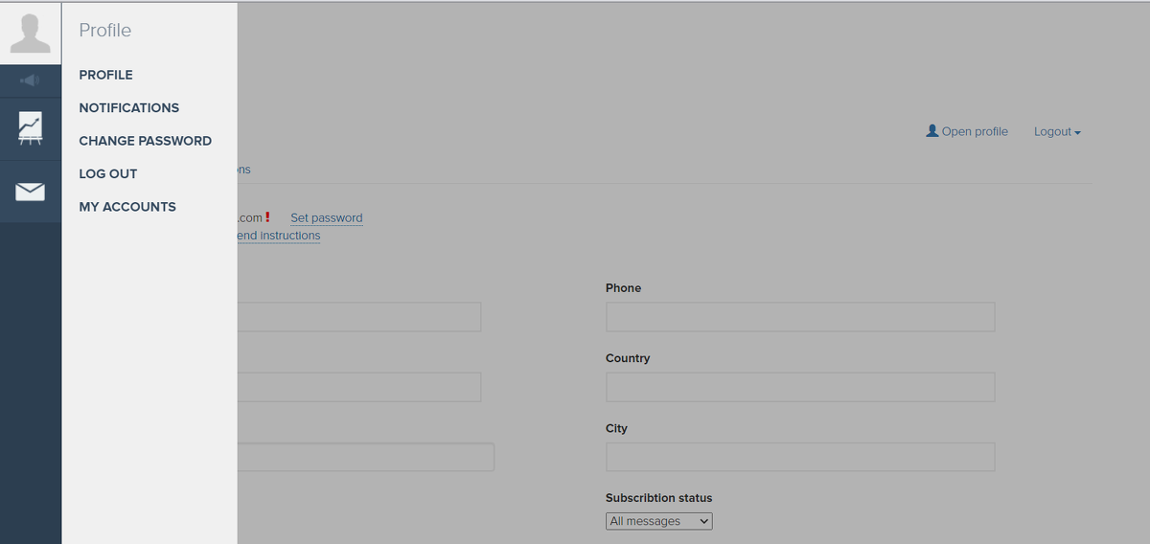Choose CHANGE PASSWORD menu entry
The height and width of the screenshot is (544, 1150).
(145, 141)
